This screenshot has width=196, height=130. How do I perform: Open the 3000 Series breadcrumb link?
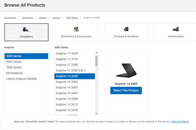coord(72,18)
